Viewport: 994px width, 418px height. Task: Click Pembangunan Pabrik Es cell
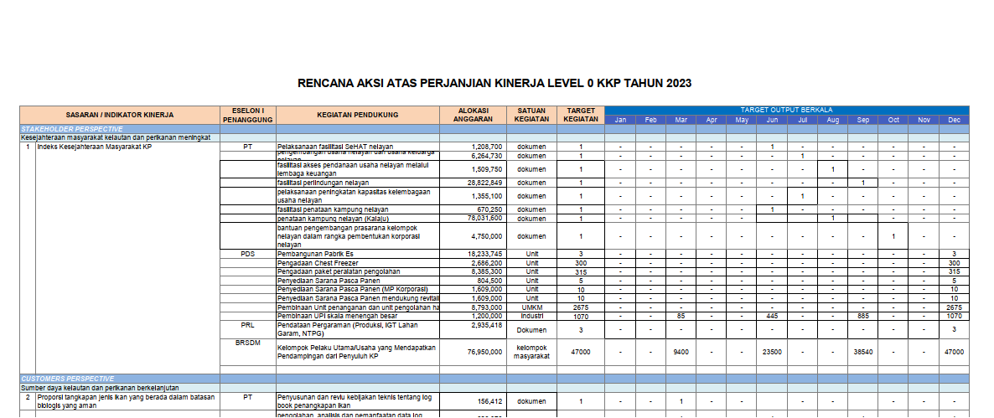pyautogui.click(x=358, y=253)
